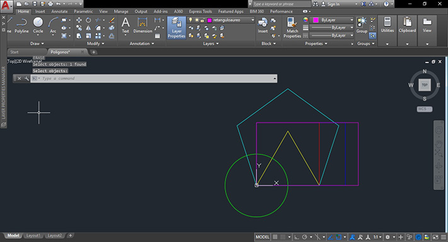Select the Mirror tool in Modify panel
This screenshot has width=448, height=242.
point(88,28)
